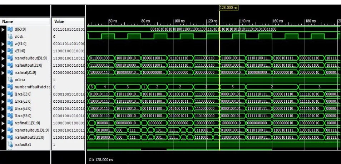Click the yellow 128.000 ns cursor flag
The image size is (341, 164).
[228, 7]
